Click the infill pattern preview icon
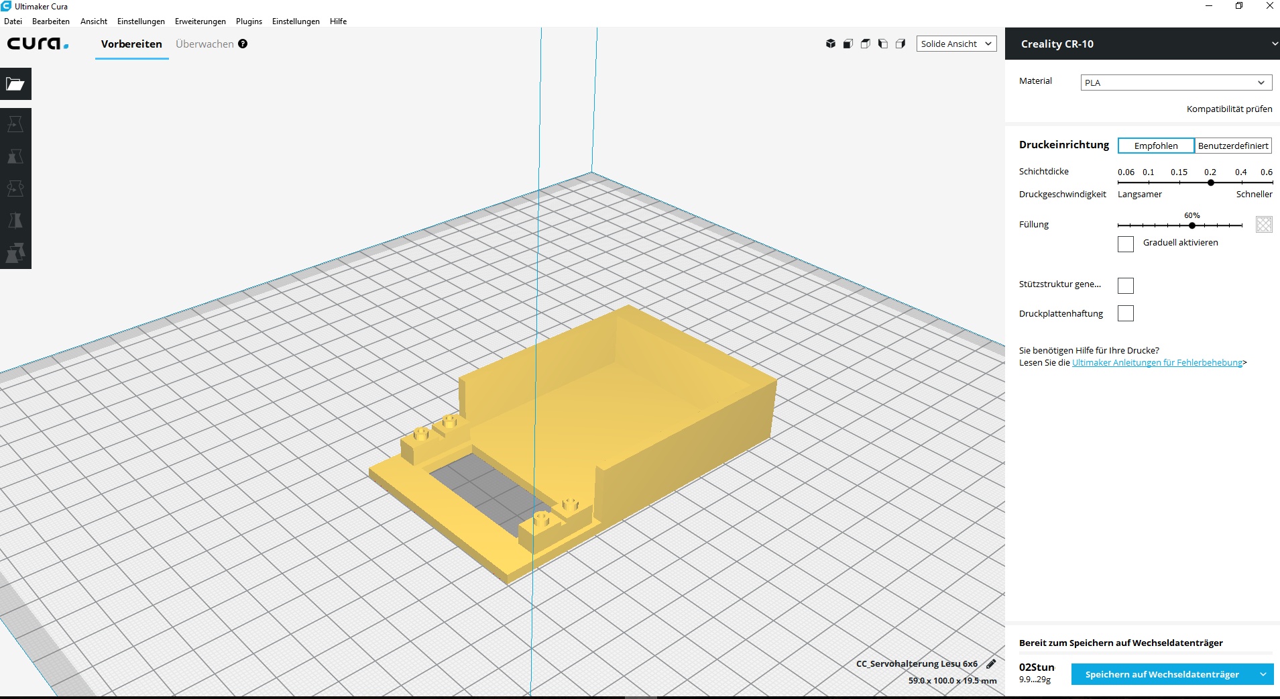The image size is (1280, 699). tap(1264, 225)
